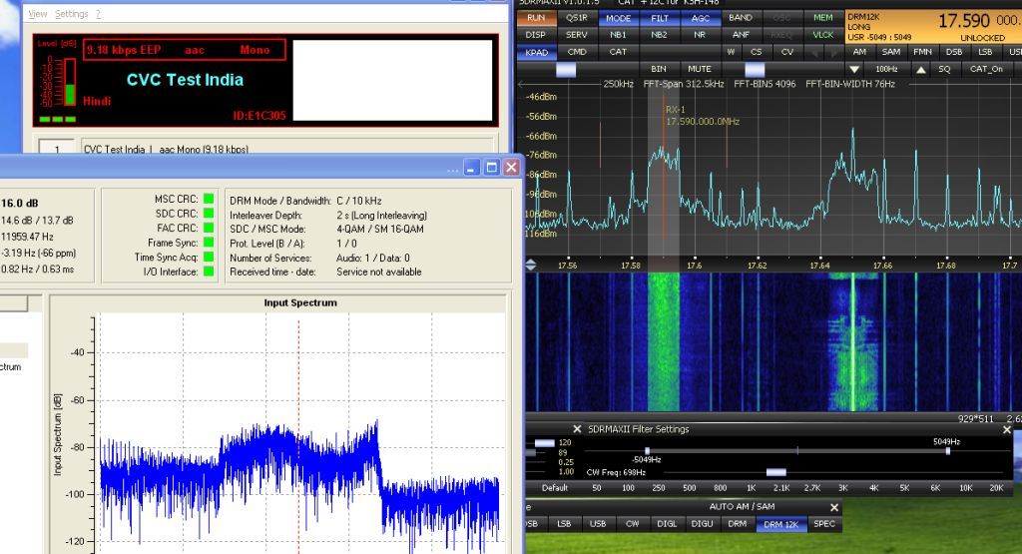Click the frequency step down arrow
Viewport: 1022px width, 554px height.
point(854,69)
